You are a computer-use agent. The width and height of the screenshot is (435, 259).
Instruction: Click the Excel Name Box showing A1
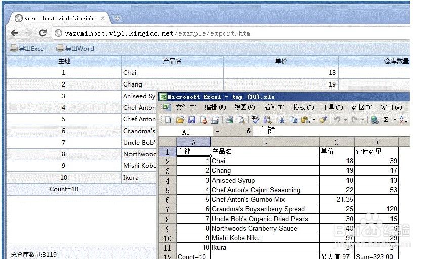click(x=186, y=132)
